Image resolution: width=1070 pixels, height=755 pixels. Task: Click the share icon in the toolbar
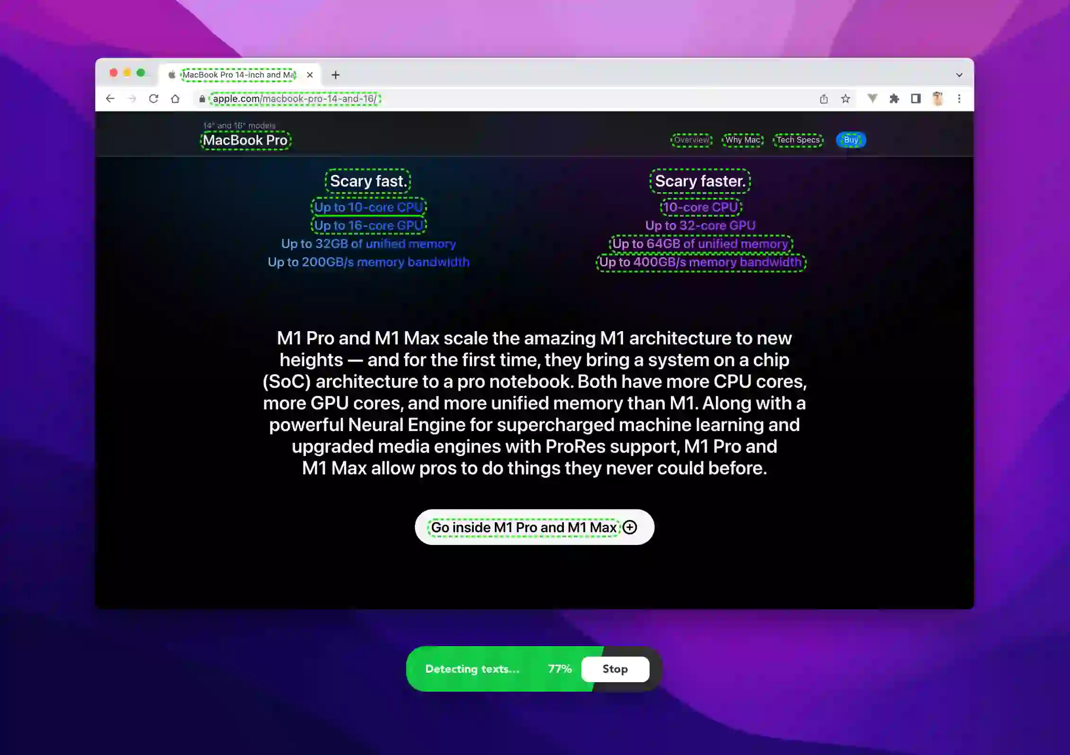point(824,99)
